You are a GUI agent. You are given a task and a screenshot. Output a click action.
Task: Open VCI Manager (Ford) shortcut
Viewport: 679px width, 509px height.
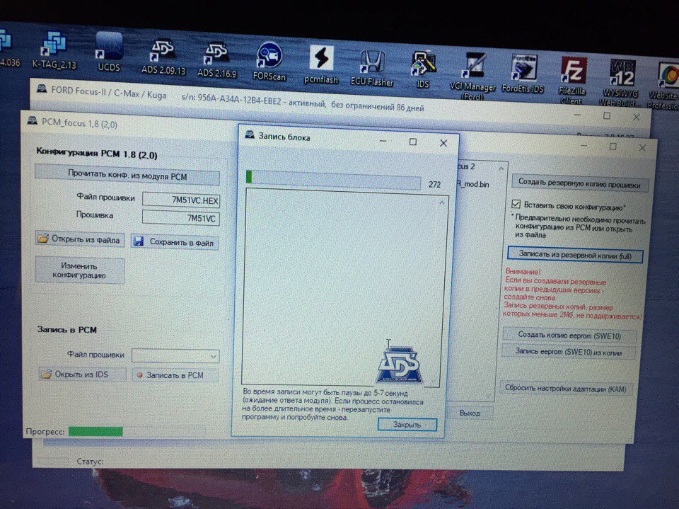[x=472, y=76]
